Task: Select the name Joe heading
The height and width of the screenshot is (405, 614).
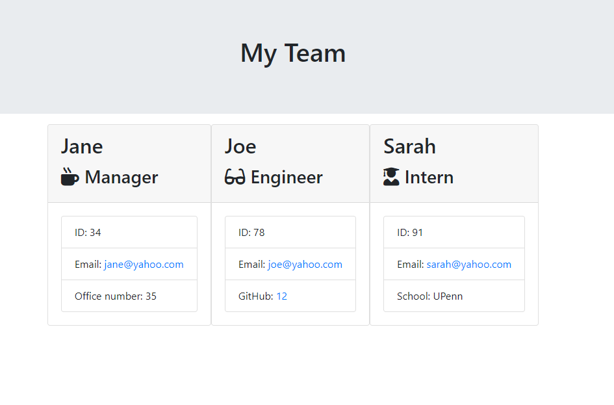Action: pyautogui.click(x=240, y=146)
